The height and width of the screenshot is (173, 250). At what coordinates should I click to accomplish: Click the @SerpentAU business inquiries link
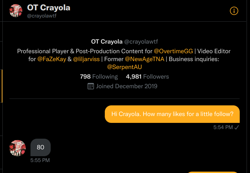pos(125,67)
